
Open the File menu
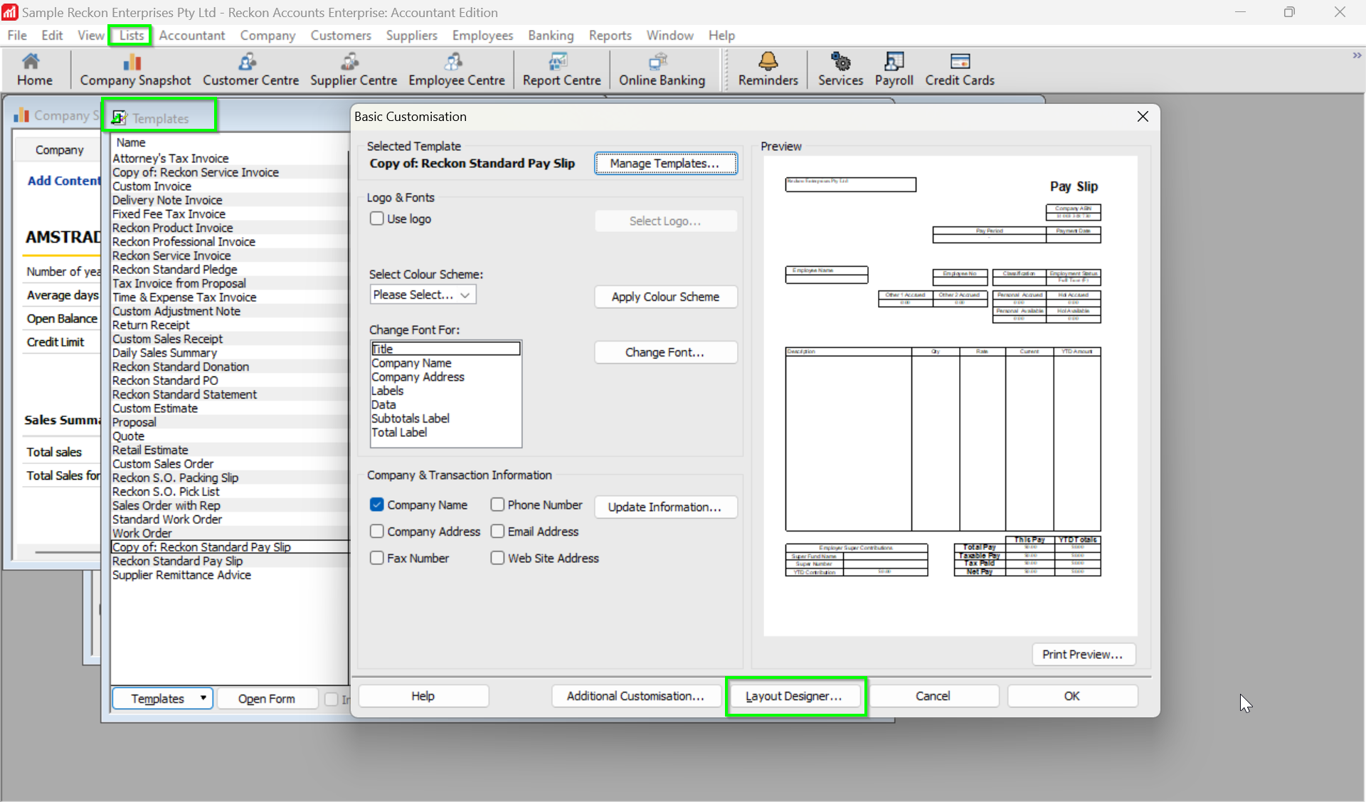[17, 35]
